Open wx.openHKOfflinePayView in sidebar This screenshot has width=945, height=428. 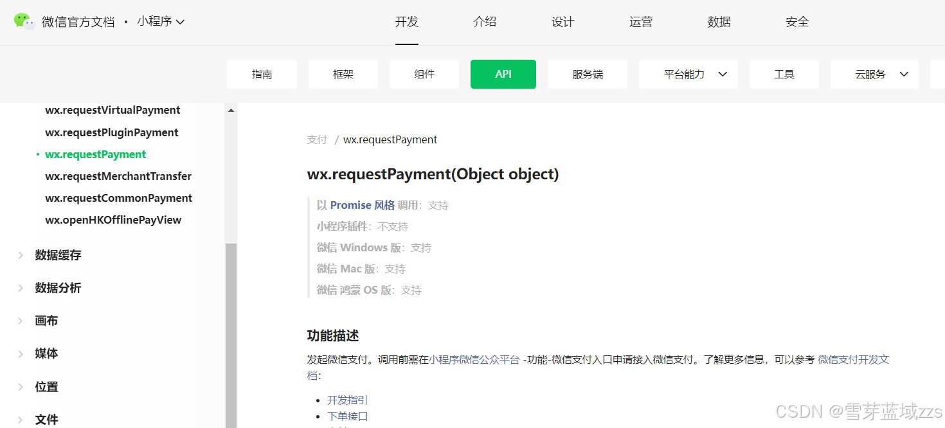[113, 220]
